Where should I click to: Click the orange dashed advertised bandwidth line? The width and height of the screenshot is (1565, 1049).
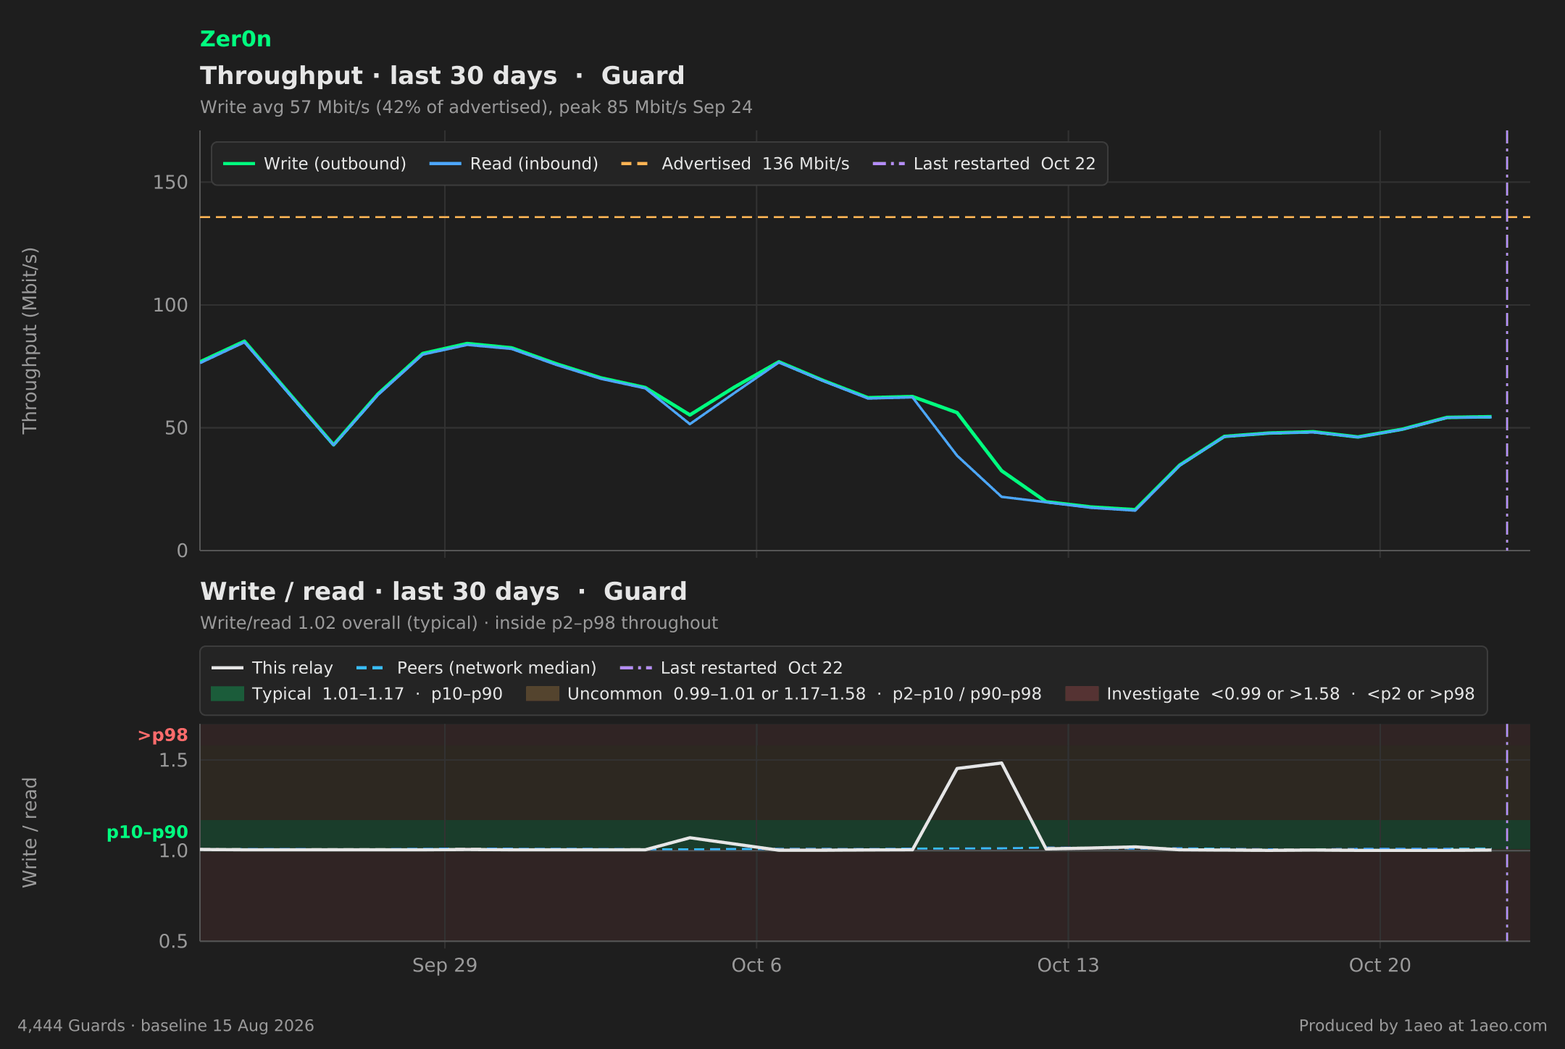point(865,217)
